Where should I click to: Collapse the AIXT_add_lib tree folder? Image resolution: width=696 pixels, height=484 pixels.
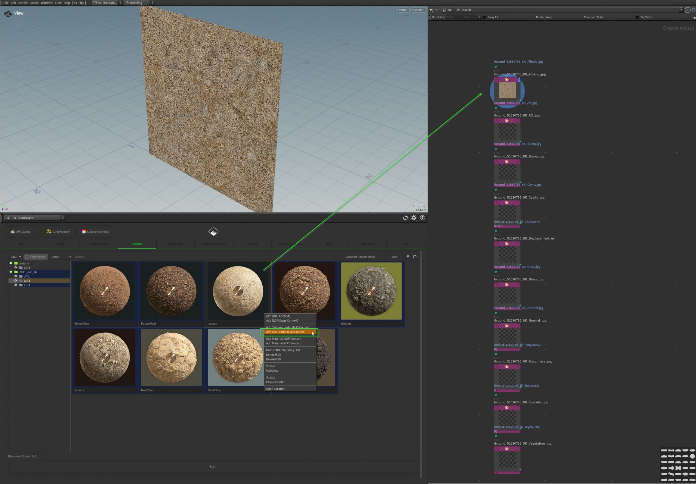[11, 272]
